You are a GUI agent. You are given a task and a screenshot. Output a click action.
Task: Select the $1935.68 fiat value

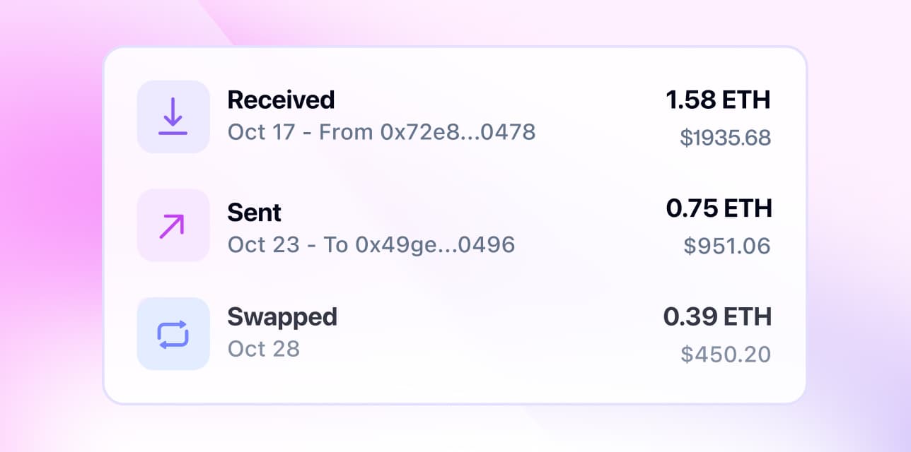pos(725,138)
